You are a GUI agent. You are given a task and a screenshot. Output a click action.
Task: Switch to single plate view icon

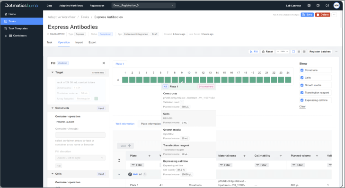pyautogui.click(x=293, y=52)
